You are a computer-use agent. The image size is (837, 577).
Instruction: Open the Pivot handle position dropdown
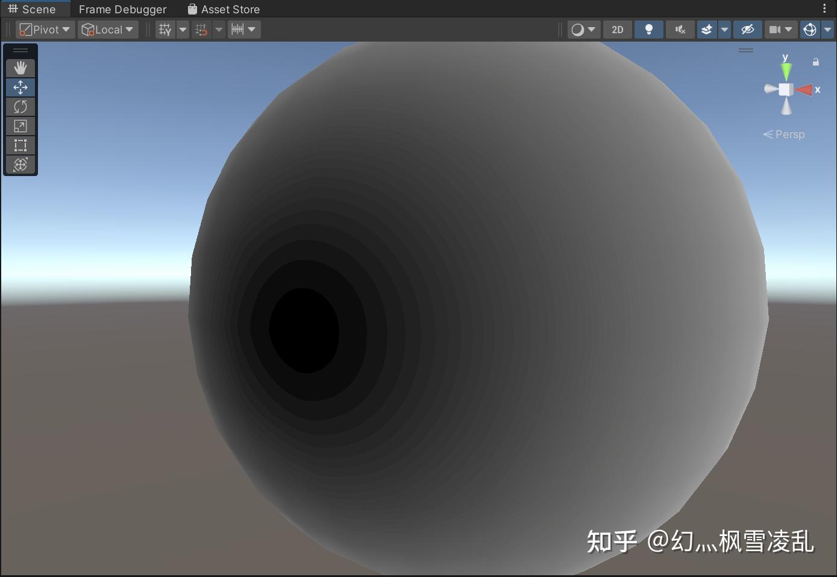45,30
